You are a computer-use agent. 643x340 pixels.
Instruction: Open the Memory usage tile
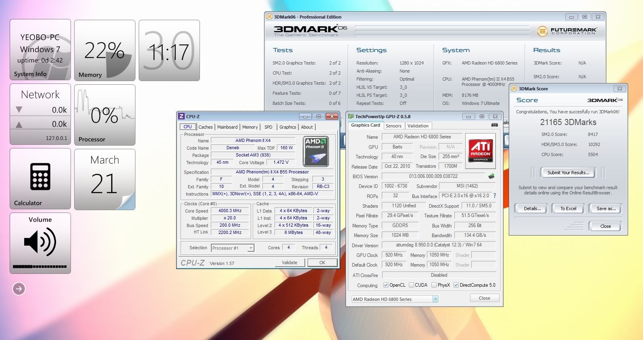[105, 50]
